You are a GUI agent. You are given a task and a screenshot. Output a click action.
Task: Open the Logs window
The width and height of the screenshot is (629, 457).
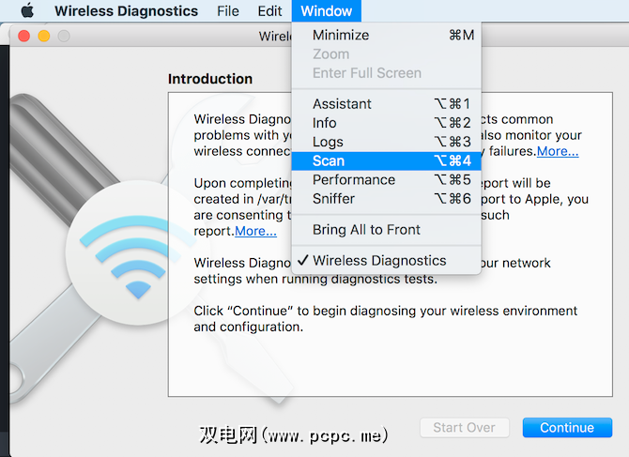click(328, 142)
